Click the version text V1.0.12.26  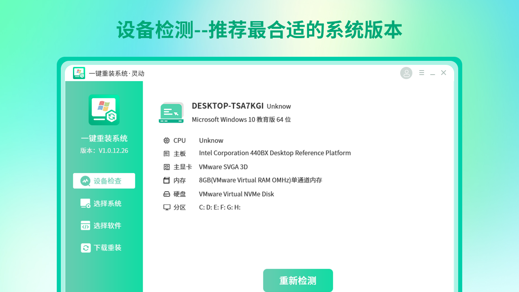pos(104,150)
